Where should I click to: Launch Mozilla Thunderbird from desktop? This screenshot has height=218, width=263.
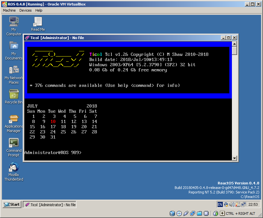(14, 167)
